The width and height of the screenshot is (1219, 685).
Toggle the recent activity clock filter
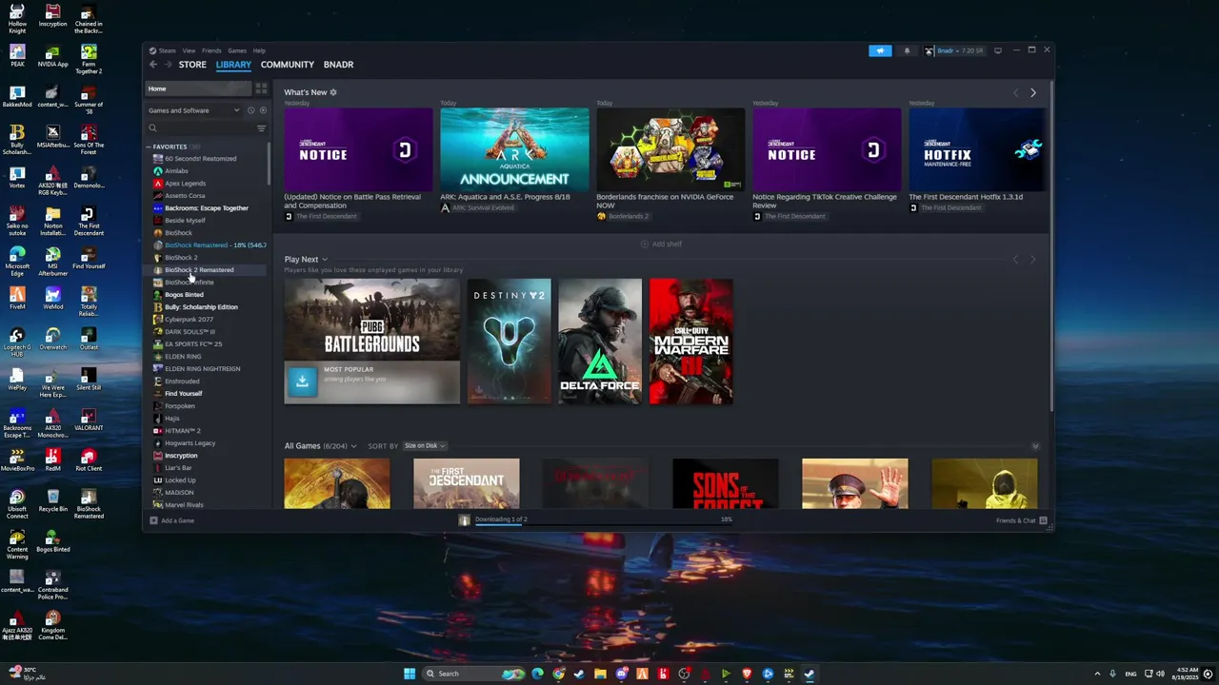click(250, 110)
